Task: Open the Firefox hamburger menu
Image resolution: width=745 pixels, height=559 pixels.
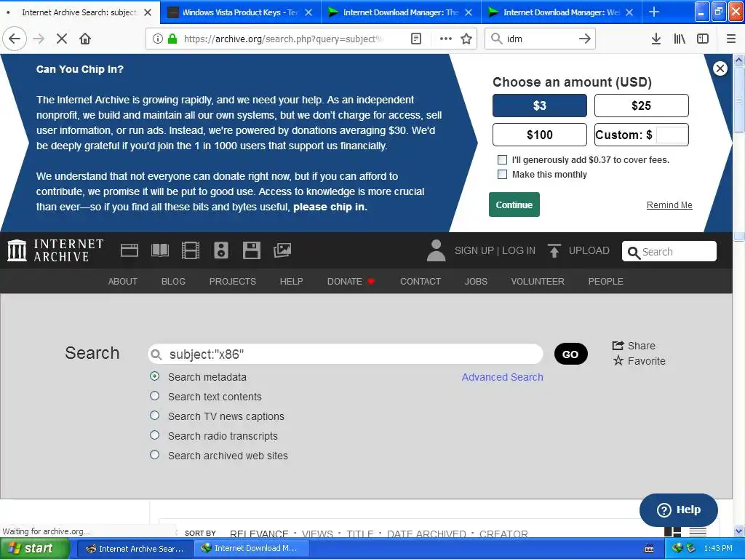Action: coord(731,39)
